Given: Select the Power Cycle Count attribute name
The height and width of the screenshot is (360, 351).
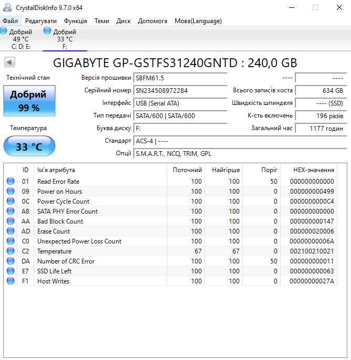Looking at the screenshot, I should [x=63, y=202].
